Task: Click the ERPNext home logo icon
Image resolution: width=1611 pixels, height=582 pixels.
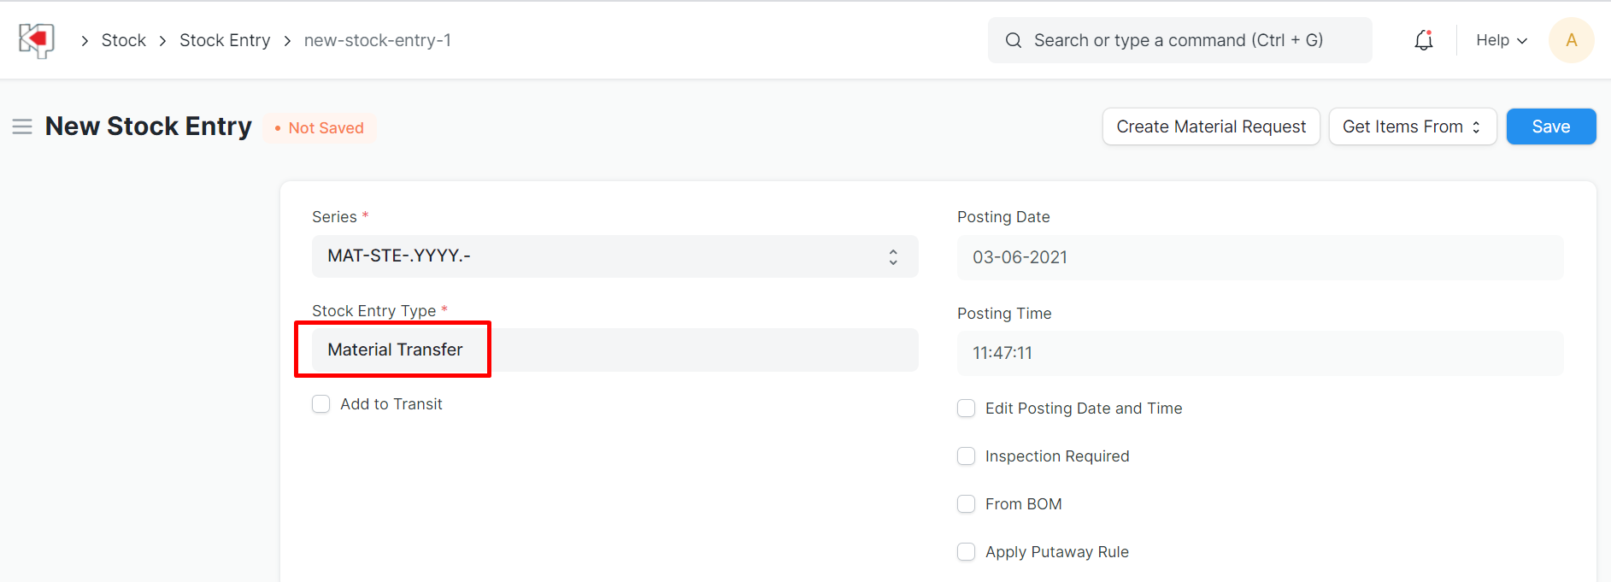Action: point(37,40)
